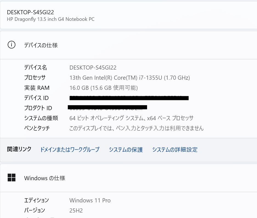This screenshot has width=257, height=218.
Task: Click the 関連リンク label
Action: [x=19, y=149]
